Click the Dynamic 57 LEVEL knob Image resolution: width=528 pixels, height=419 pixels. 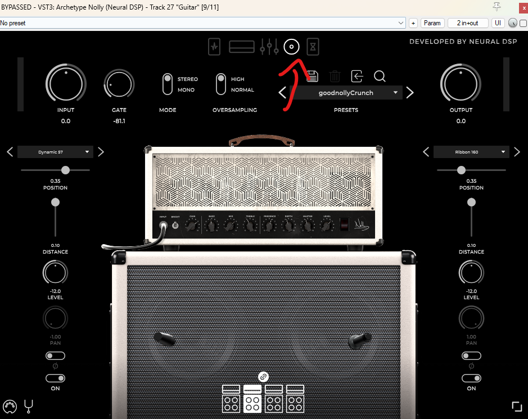[x=55, y=272]
